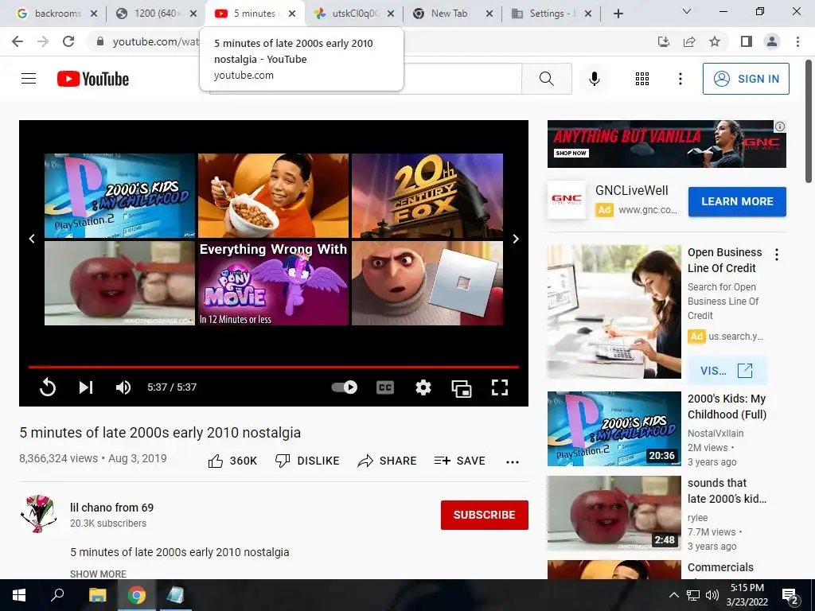
Task: Open the player settings gear
Action: (423, 387)
